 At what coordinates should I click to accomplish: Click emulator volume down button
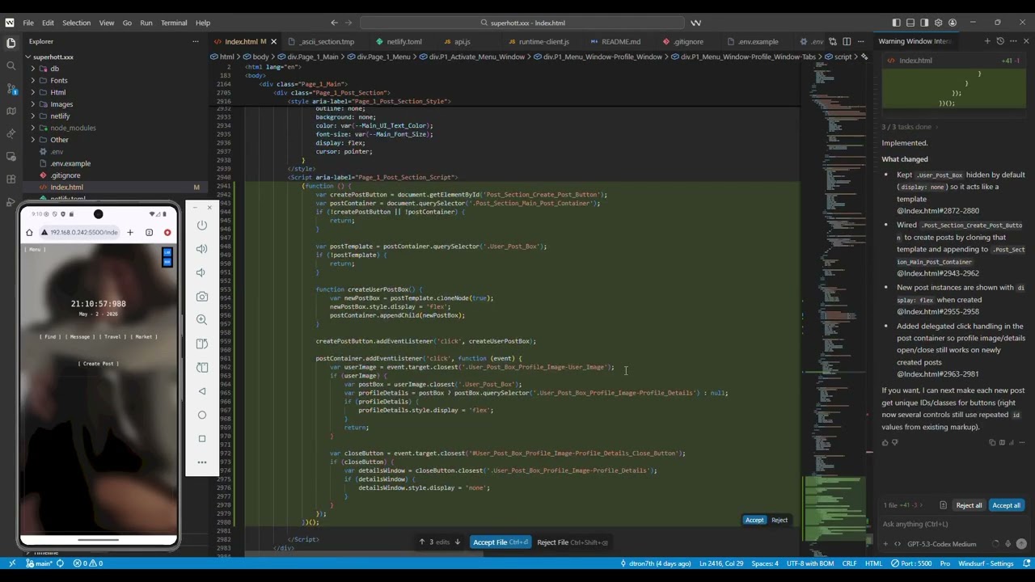(202, 272)
